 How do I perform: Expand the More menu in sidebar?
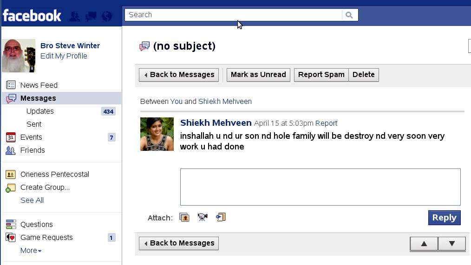tap(31, 250)
